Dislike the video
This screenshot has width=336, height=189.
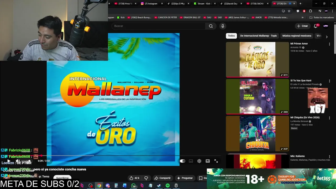point(146,178)
